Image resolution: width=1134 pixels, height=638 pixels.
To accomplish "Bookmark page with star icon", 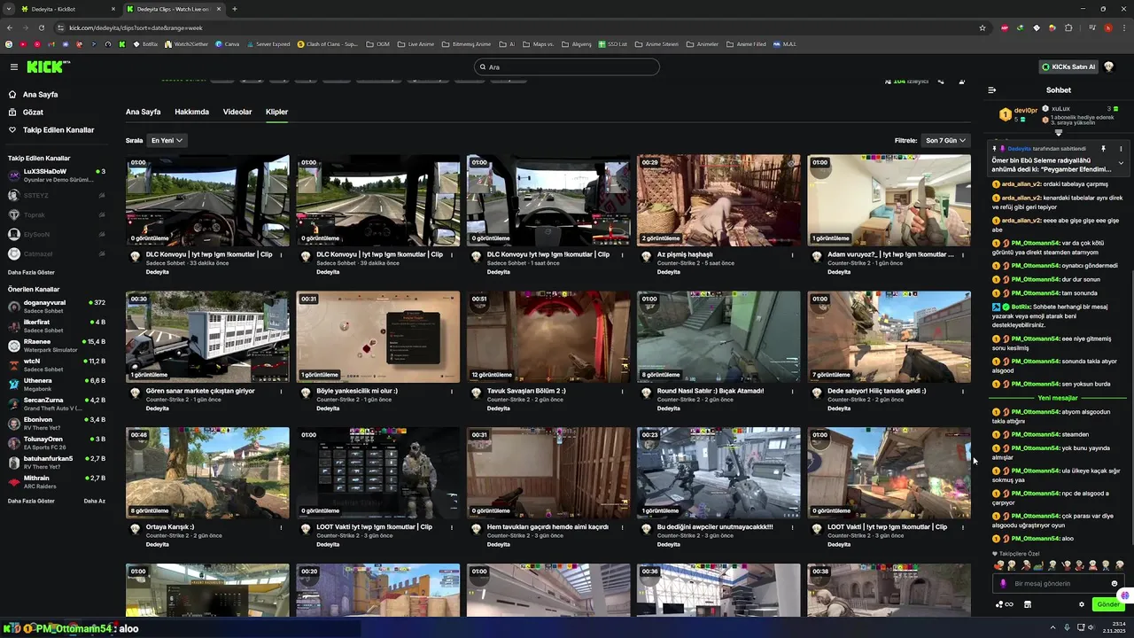I will [x=983, y=27].
